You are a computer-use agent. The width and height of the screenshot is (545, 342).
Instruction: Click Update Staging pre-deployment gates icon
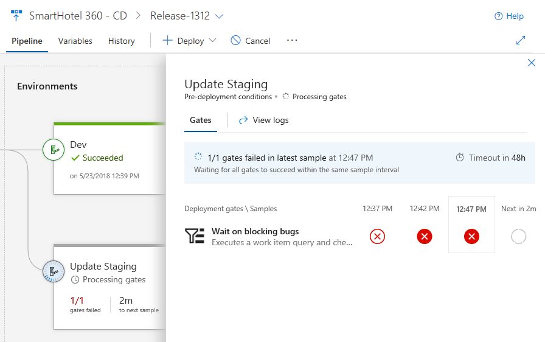pyautogui.click(x=54, y=271)
